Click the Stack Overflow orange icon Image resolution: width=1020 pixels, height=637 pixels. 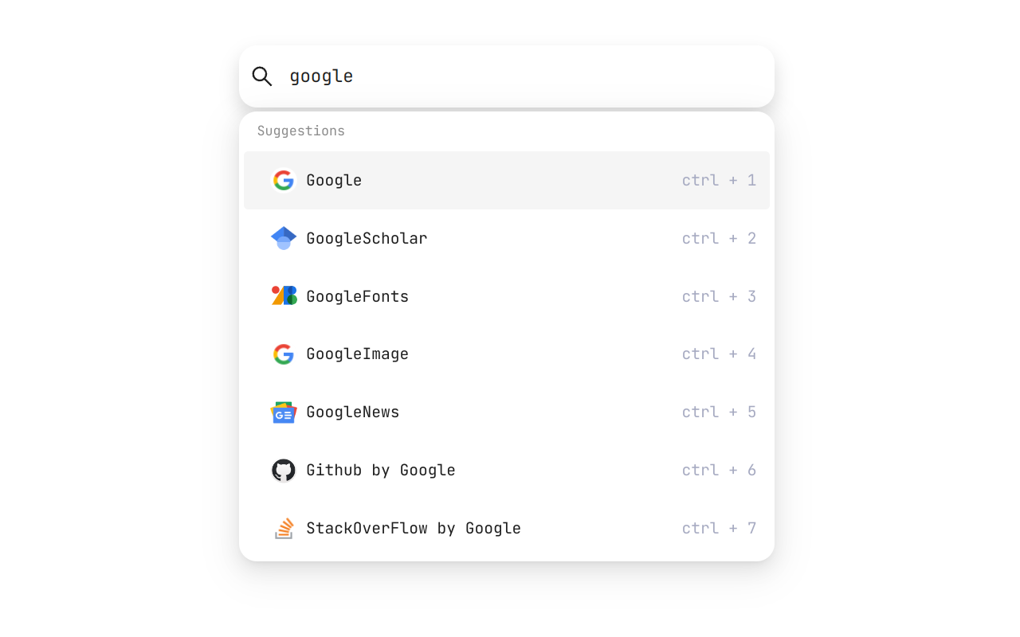[284, 529]
